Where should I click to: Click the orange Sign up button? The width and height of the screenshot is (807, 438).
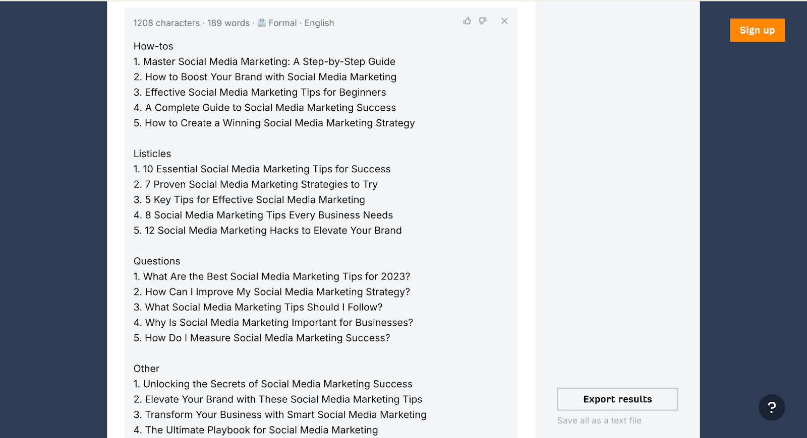click(757, 30)
